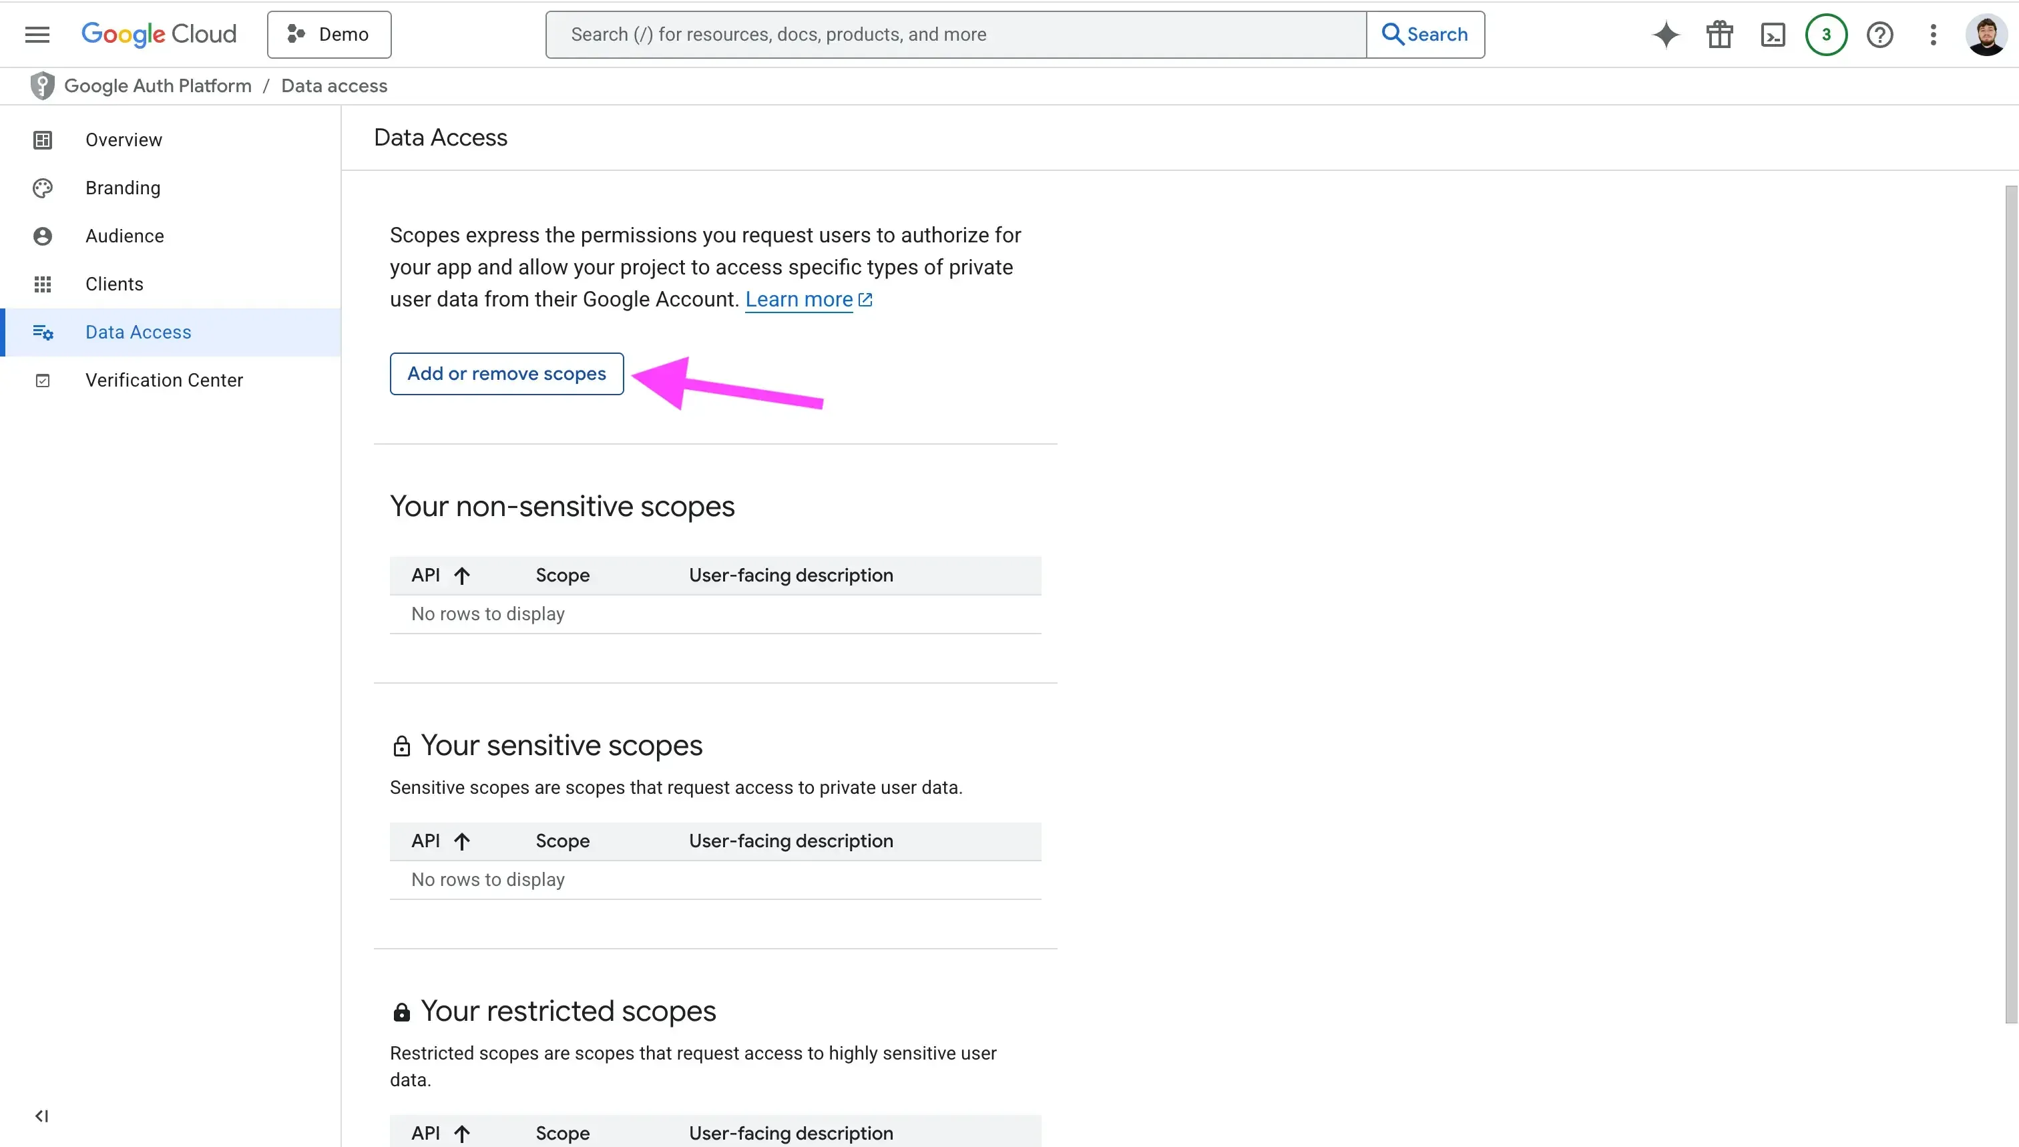The height and width of the screenshot is (1147, 2019).
Task: Click Add or remove scopes button
Action: [x=507, y=373]
